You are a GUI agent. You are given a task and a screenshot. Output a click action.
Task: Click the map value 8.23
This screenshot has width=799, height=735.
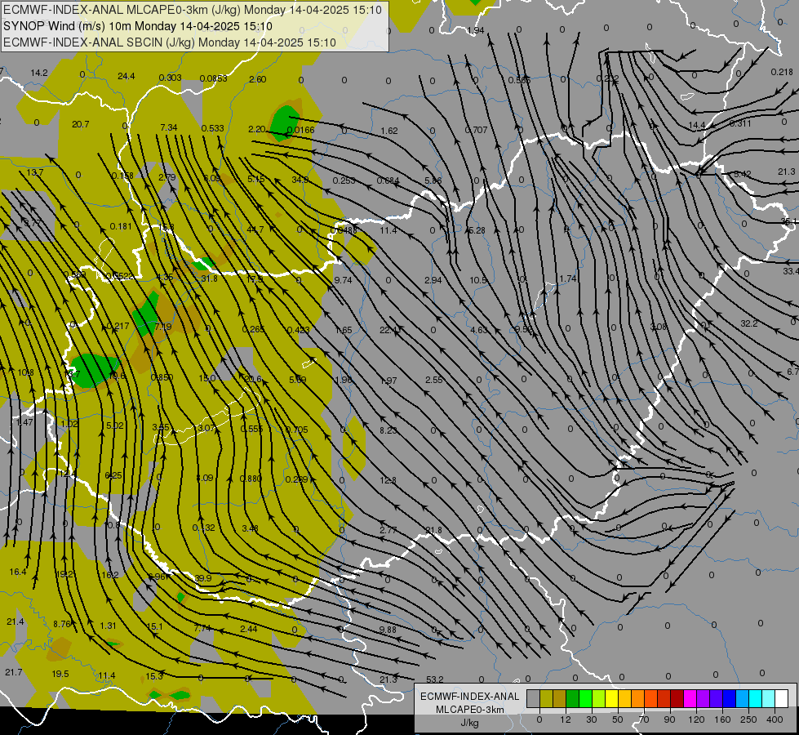pyautogui.click(x=388, y=430)
